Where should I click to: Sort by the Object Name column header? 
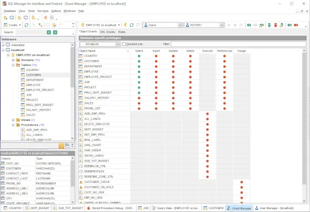click(104, 51)
